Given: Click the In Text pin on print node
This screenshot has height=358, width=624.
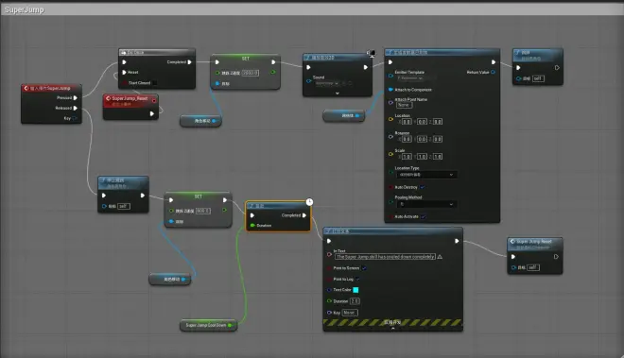Looking at the screenshot, I should tap(329, 254).
